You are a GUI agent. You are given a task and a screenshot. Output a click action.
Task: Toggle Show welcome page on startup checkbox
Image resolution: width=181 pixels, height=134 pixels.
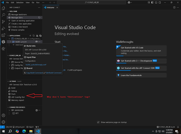pyautogui.click(x=98, y=122)
